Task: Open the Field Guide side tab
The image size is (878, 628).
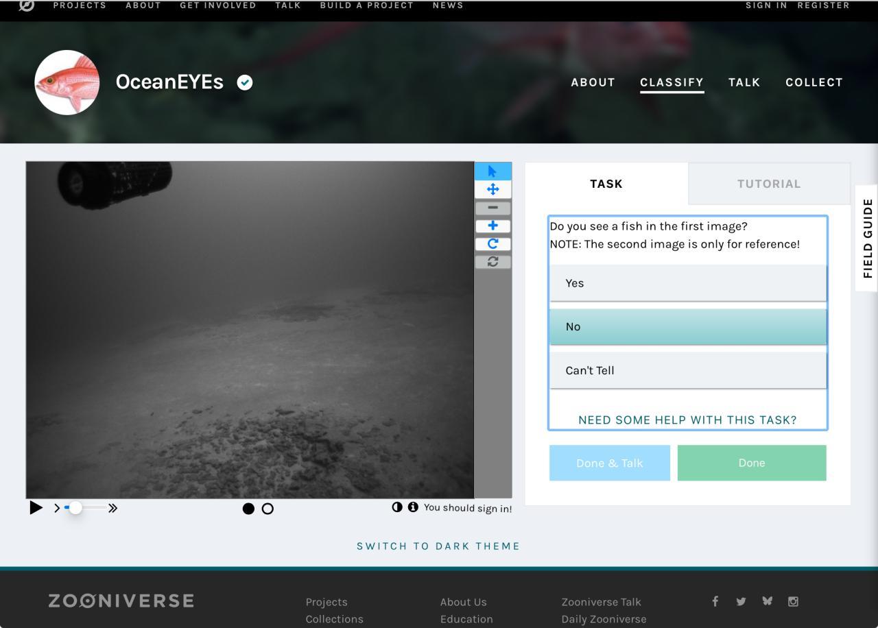Action: pyautogui.click(x=868, y=238)
